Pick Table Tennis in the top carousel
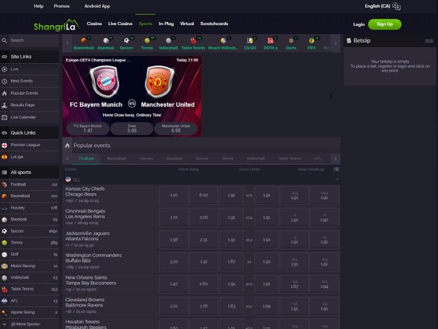The height and width of the screenshot is (329, 438). (193, 43)
